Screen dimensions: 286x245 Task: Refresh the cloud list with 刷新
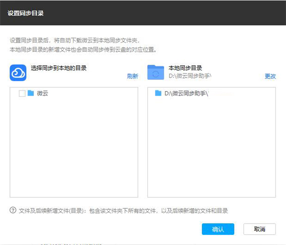pyautogui.click(x=132, y=76)
